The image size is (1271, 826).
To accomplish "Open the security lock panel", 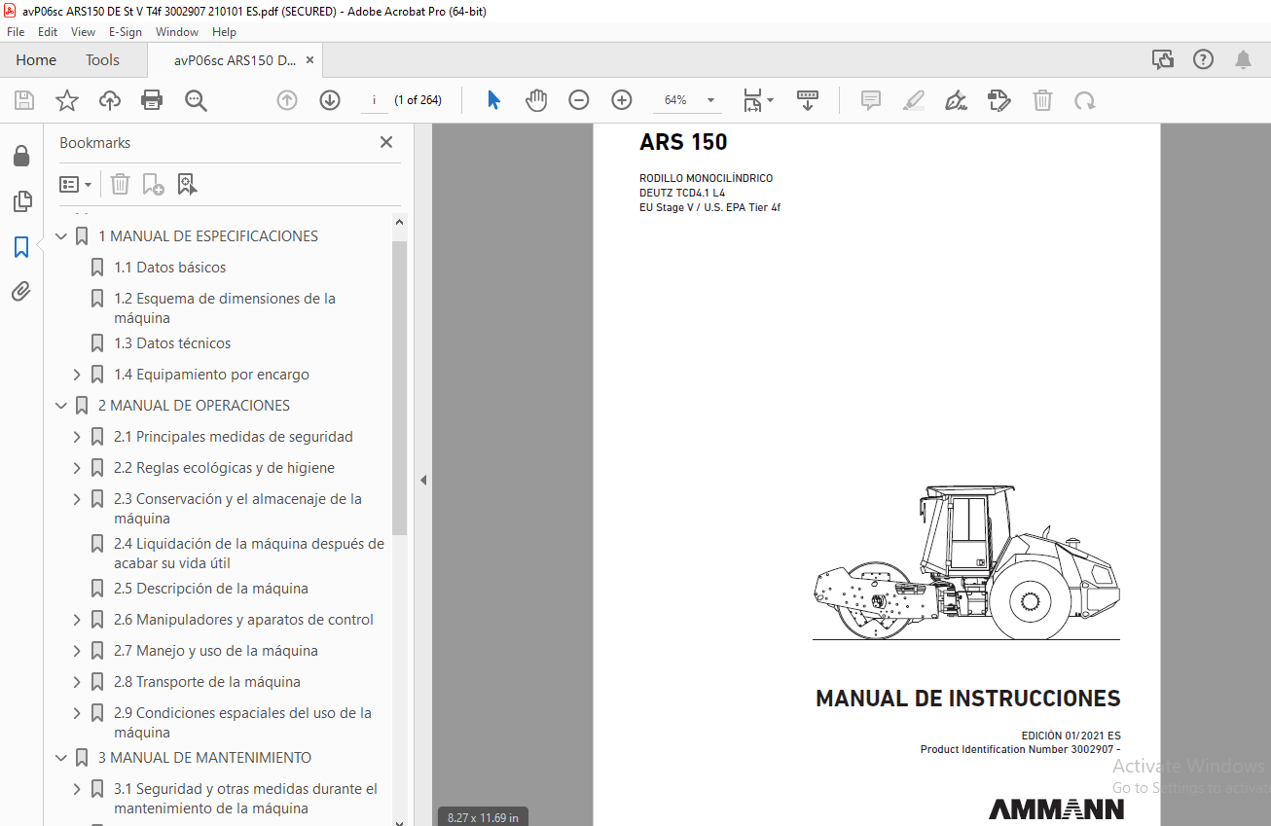I will (21, 157).
